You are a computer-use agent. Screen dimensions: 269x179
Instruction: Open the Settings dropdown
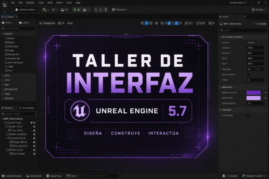tap(259, 10)
